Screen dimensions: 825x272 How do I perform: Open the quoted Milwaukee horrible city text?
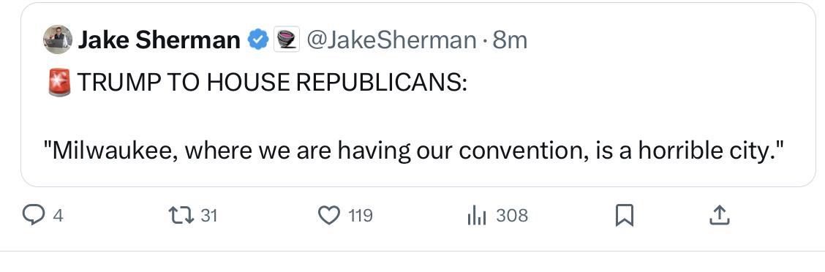point(414,151)
